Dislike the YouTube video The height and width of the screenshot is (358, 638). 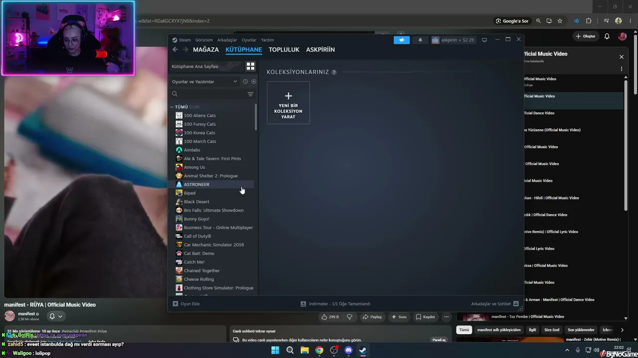349,317
